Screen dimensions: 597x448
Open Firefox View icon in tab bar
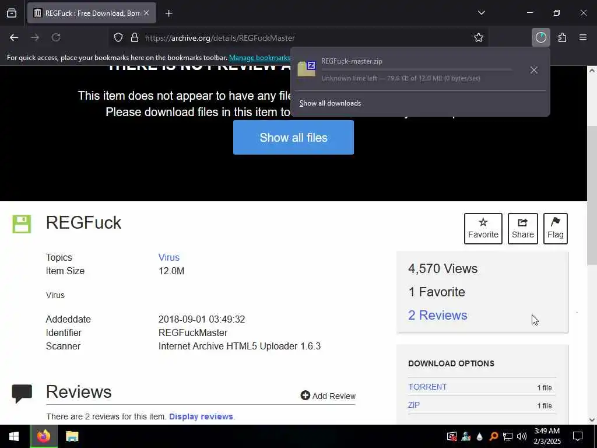click(12, 13)
